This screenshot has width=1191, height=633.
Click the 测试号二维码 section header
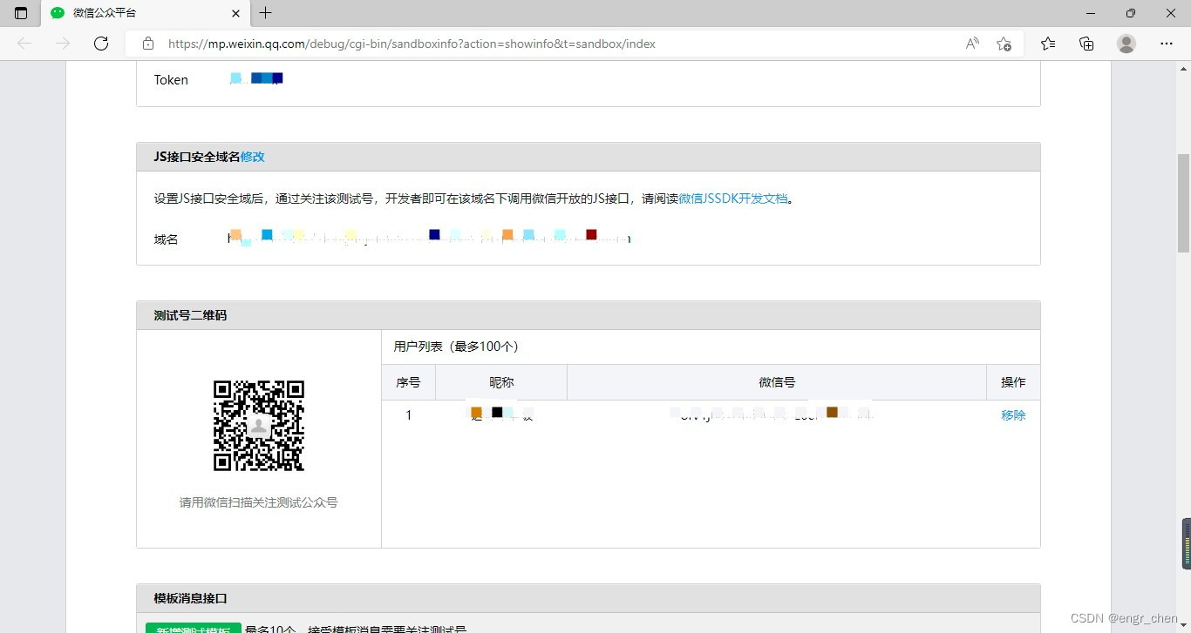click(x=589, y=315)
